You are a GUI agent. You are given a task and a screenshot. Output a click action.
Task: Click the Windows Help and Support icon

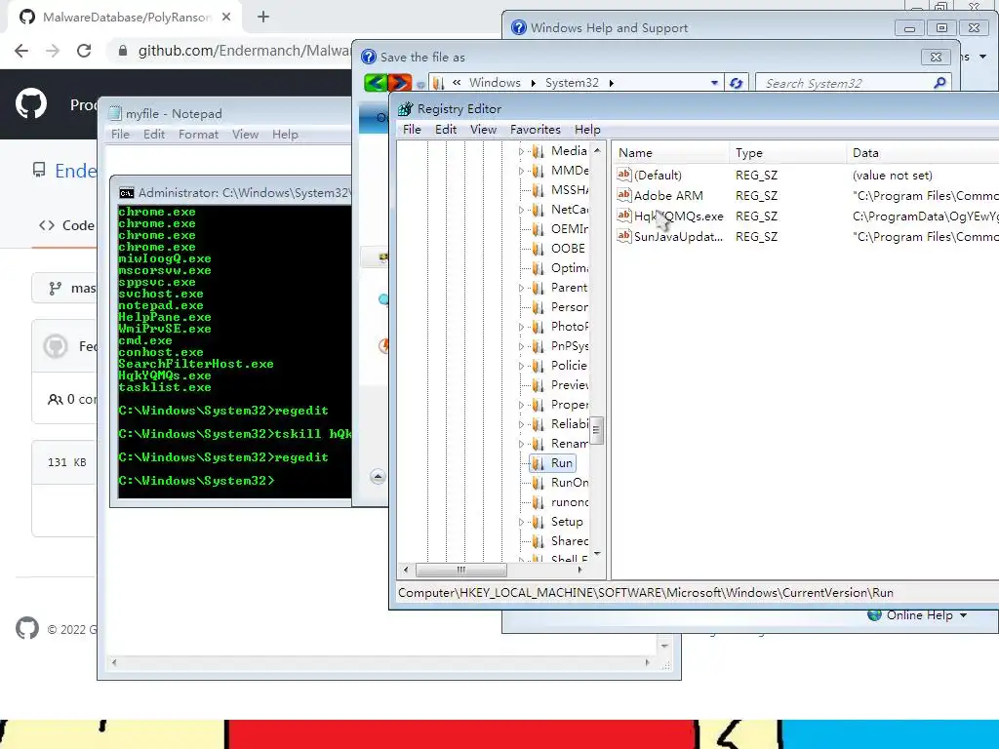519,27
